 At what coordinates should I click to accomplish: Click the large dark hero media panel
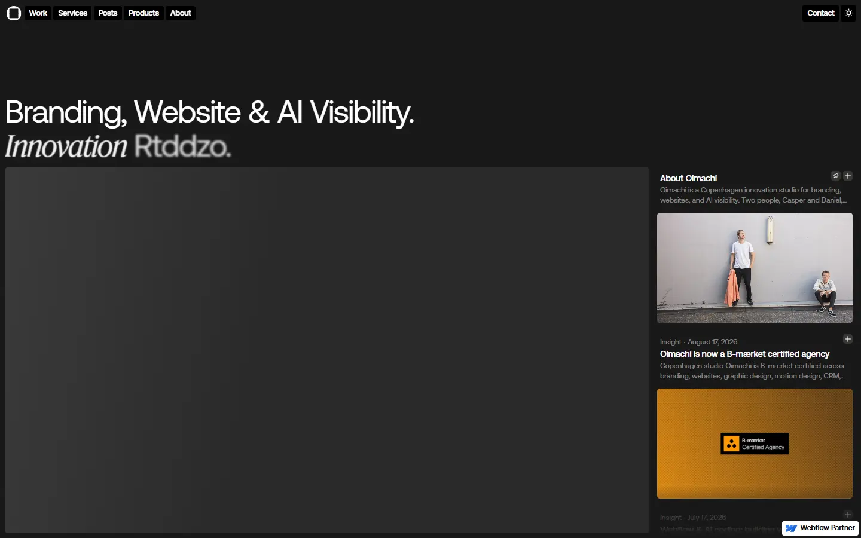point(327,350)
